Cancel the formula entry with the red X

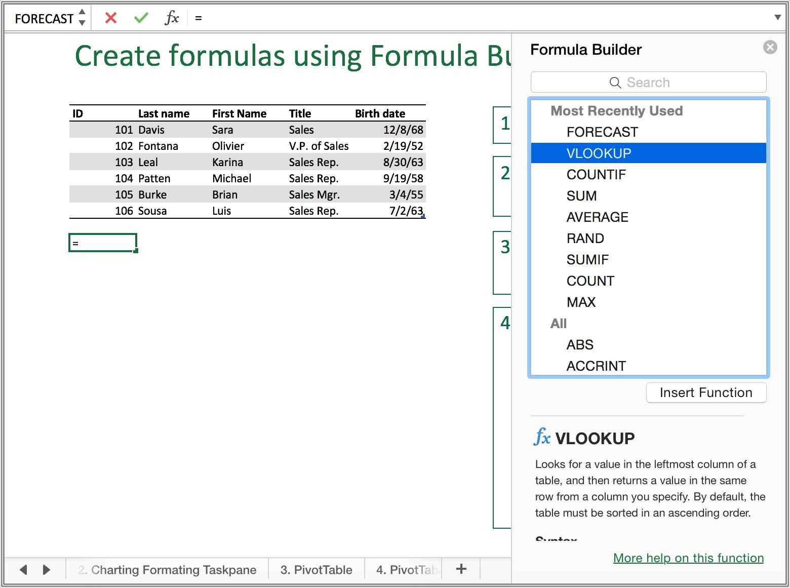[110, 18]
